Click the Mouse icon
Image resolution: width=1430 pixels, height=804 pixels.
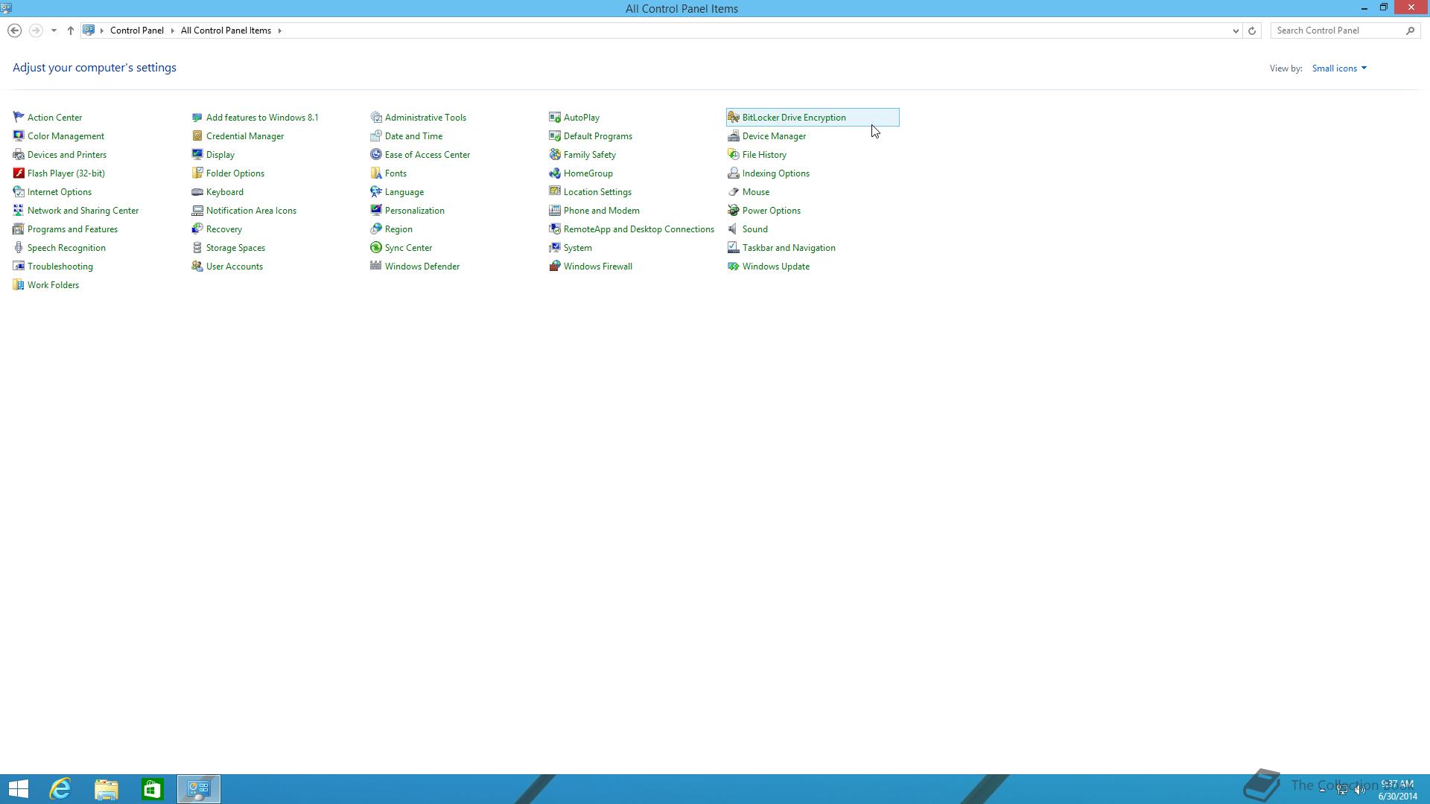pyautogui.click(x=734, y=191)
